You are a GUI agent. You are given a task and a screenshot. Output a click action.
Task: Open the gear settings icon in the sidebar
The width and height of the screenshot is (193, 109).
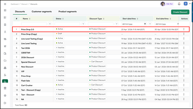[5, 95]
